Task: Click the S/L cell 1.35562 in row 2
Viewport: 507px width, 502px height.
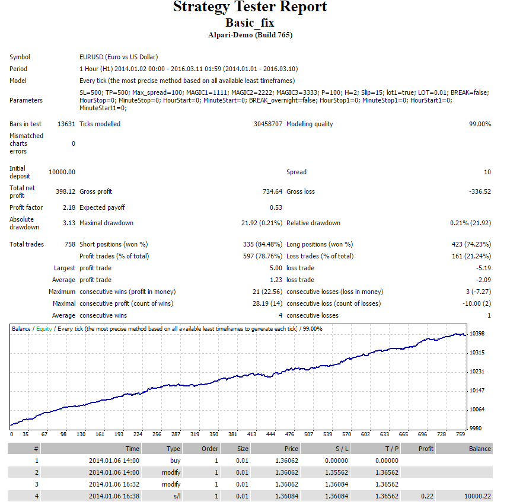Action: tap(336, 473)
